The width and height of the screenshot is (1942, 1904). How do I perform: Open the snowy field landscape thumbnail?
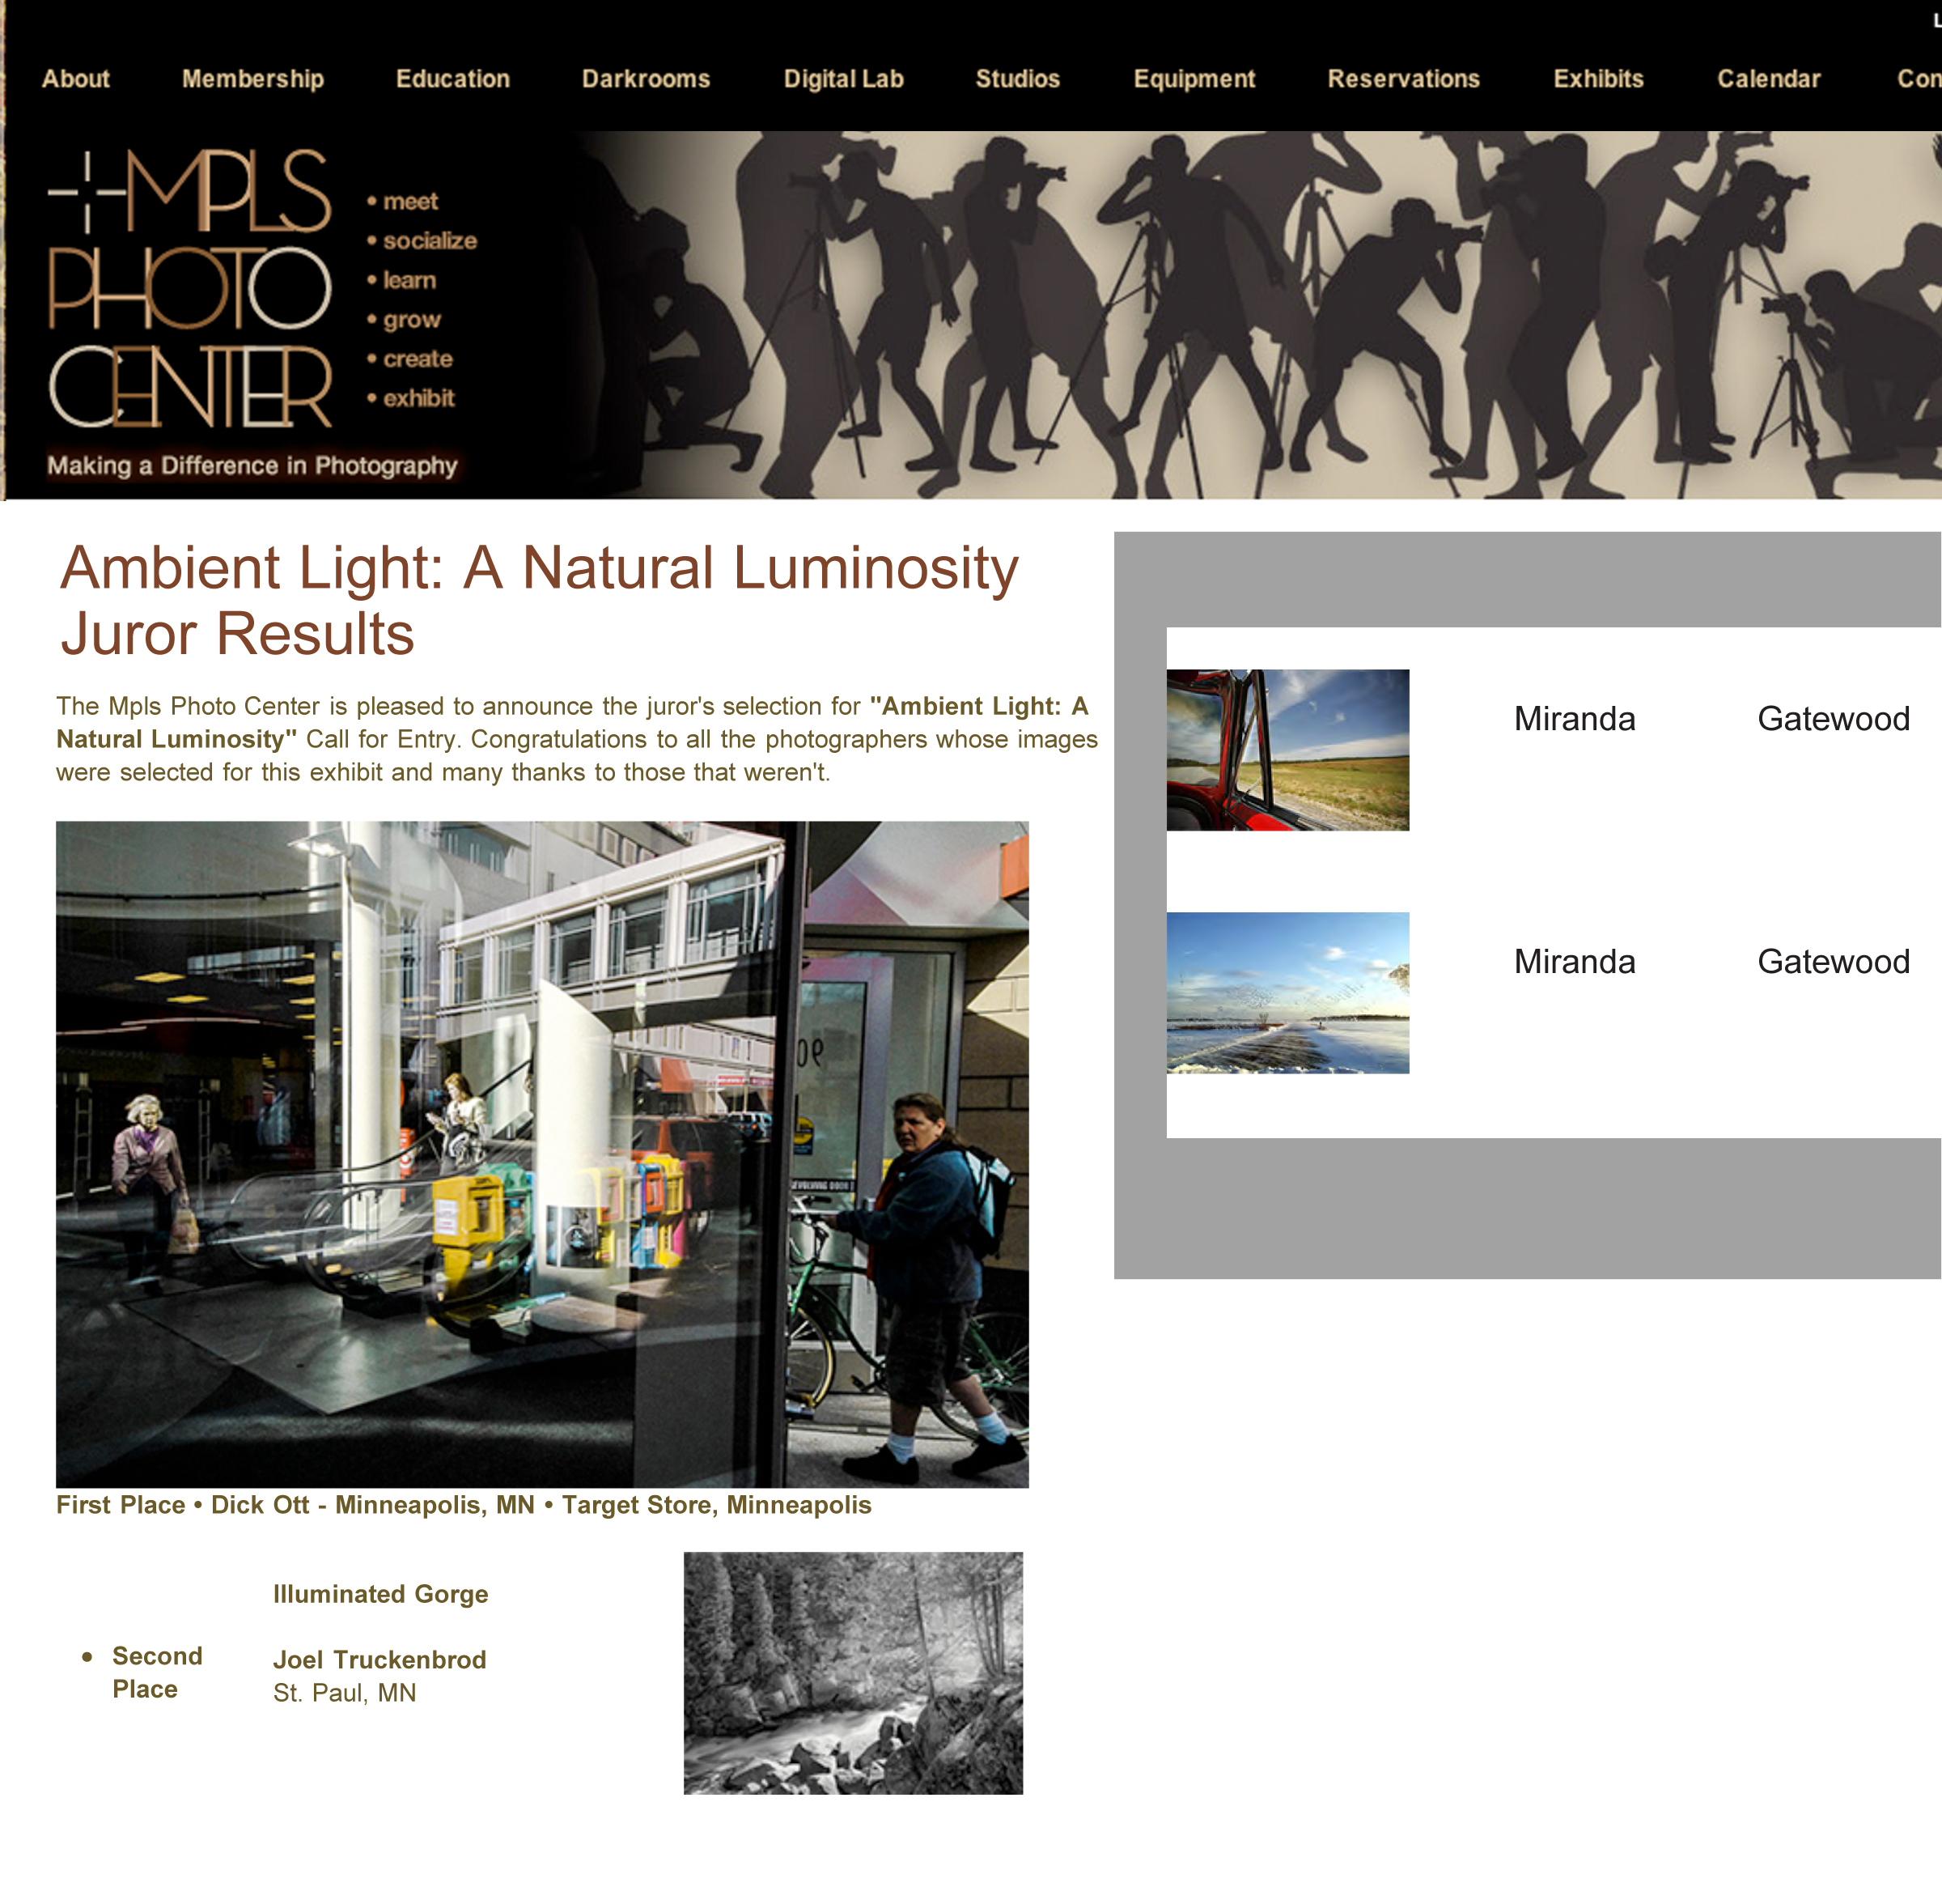pos(1287,992)
